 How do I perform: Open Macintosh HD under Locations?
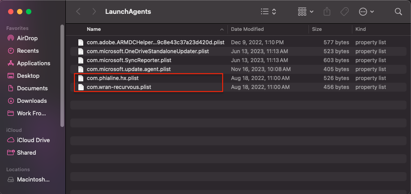[x=33, y=179]
